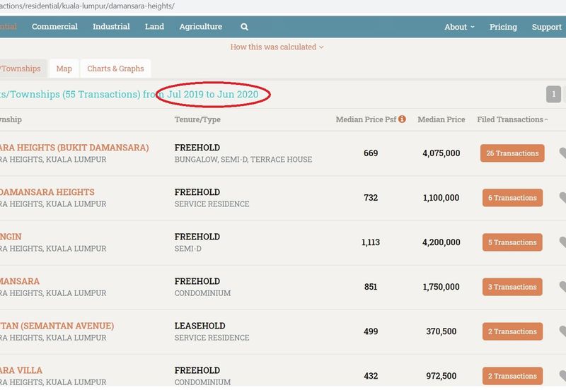Click the 26 Transactions button
Viewport: 566px width, 390px height.
coord(512,153)
